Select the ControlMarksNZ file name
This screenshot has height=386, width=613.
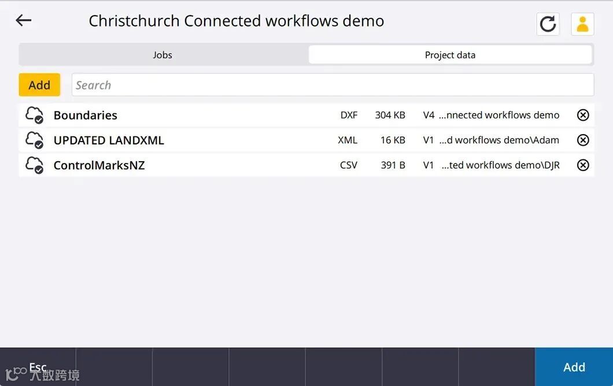tap(99, 165)
